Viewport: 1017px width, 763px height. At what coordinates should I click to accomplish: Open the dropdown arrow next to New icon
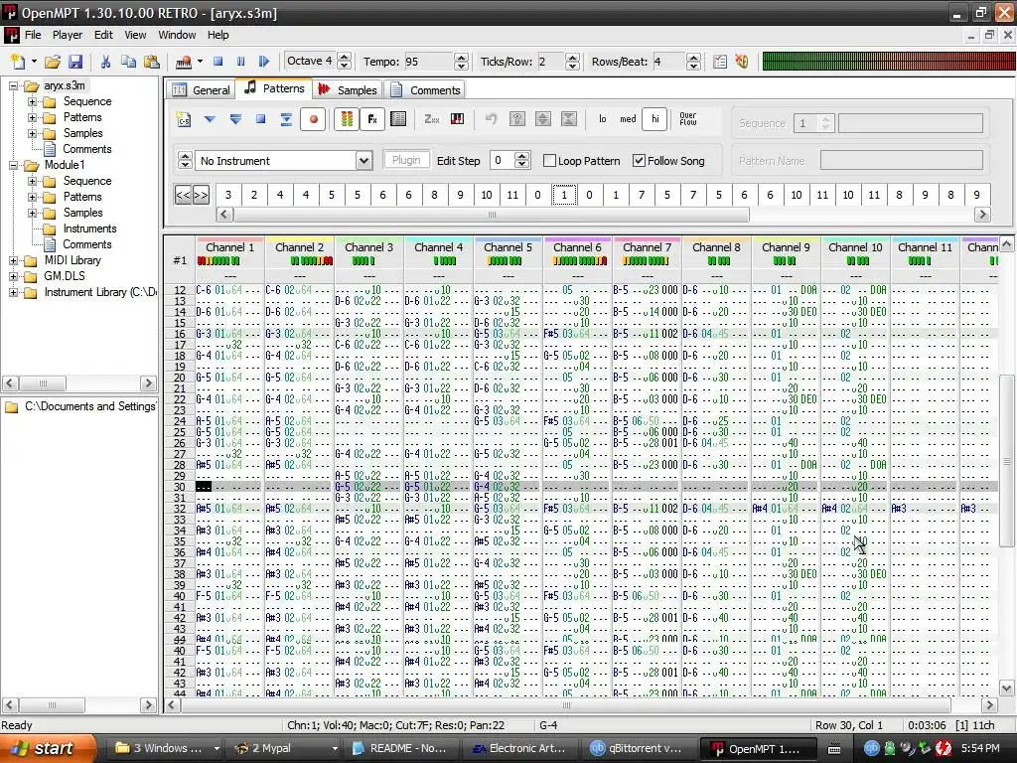click(x=34, y=62)
